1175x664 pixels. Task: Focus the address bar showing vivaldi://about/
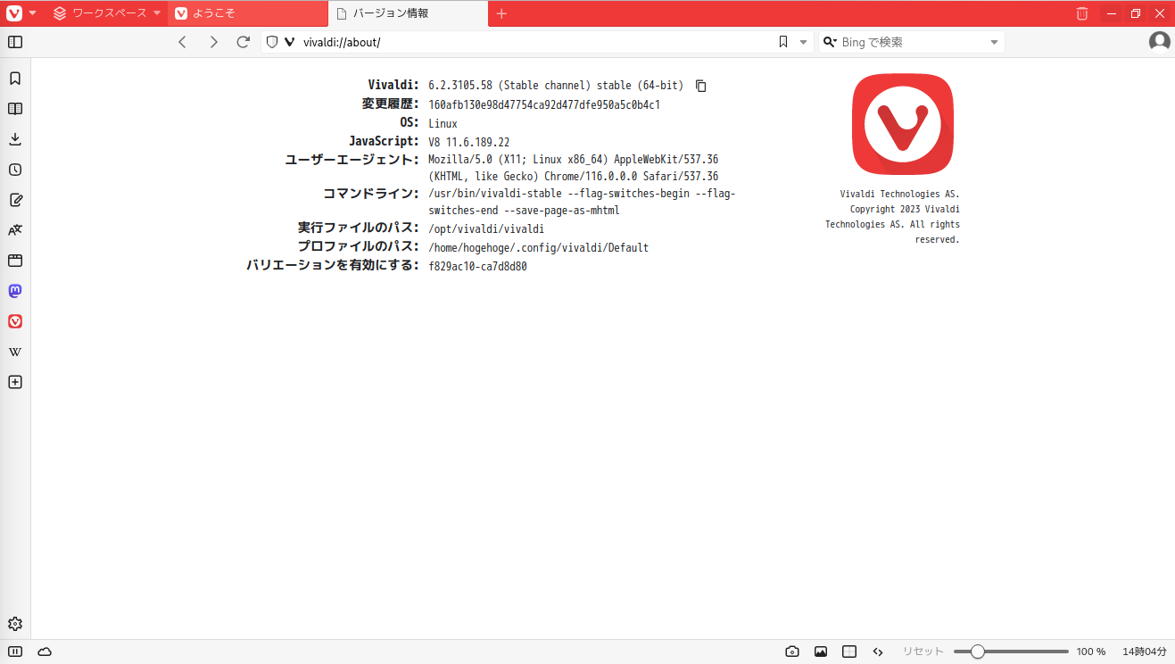535,42
